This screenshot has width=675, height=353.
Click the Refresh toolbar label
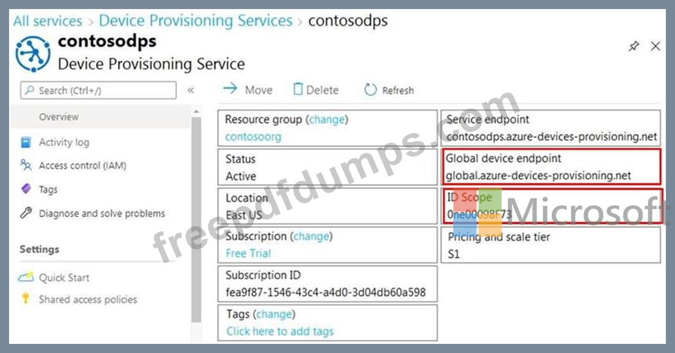coord(398,90)
